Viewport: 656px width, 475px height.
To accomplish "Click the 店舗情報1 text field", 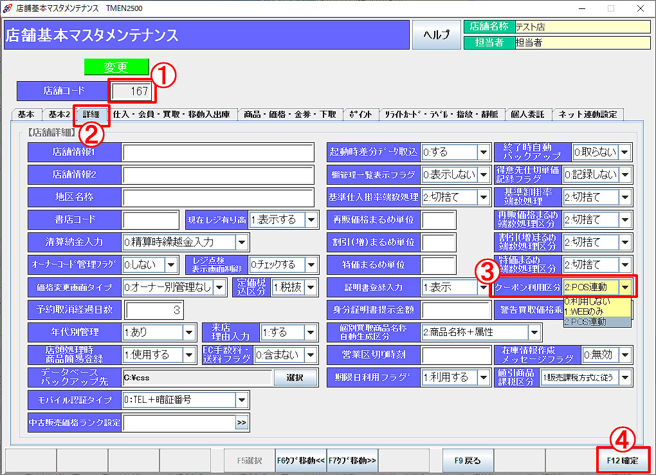I will [217, 152].
